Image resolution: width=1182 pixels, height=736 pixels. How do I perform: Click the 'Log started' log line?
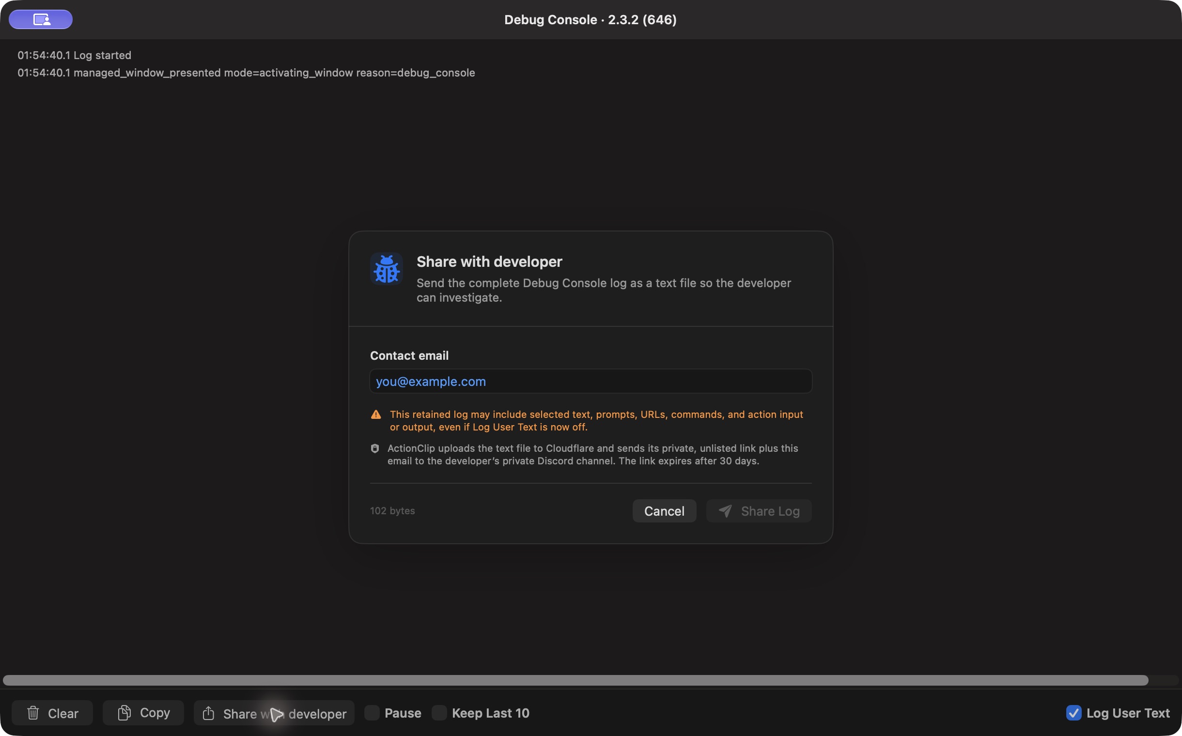pos(75,55)
